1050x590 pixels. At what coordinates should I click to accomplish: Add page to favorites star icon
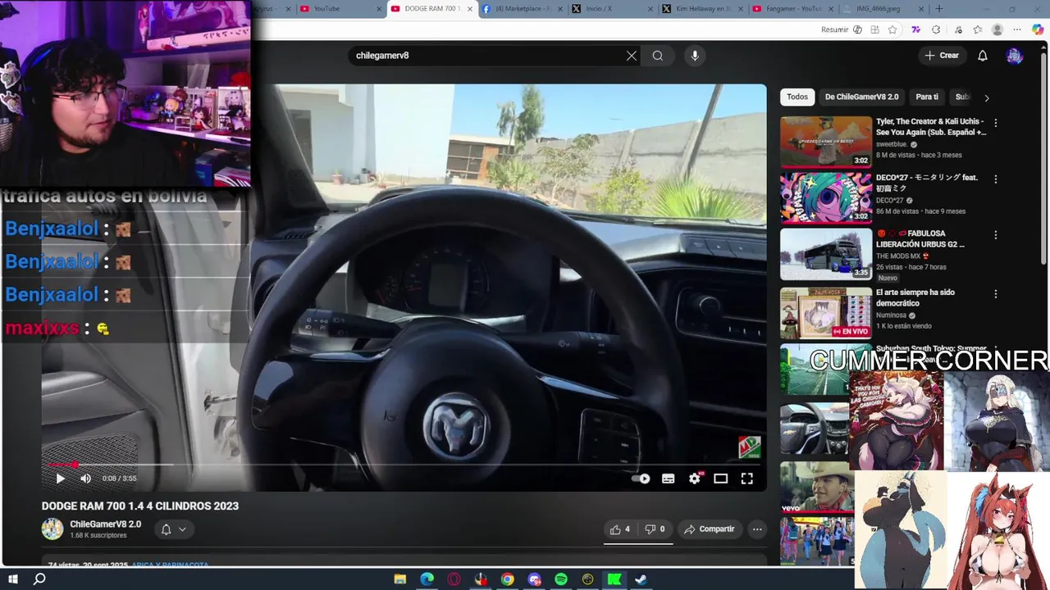(892, 29)
